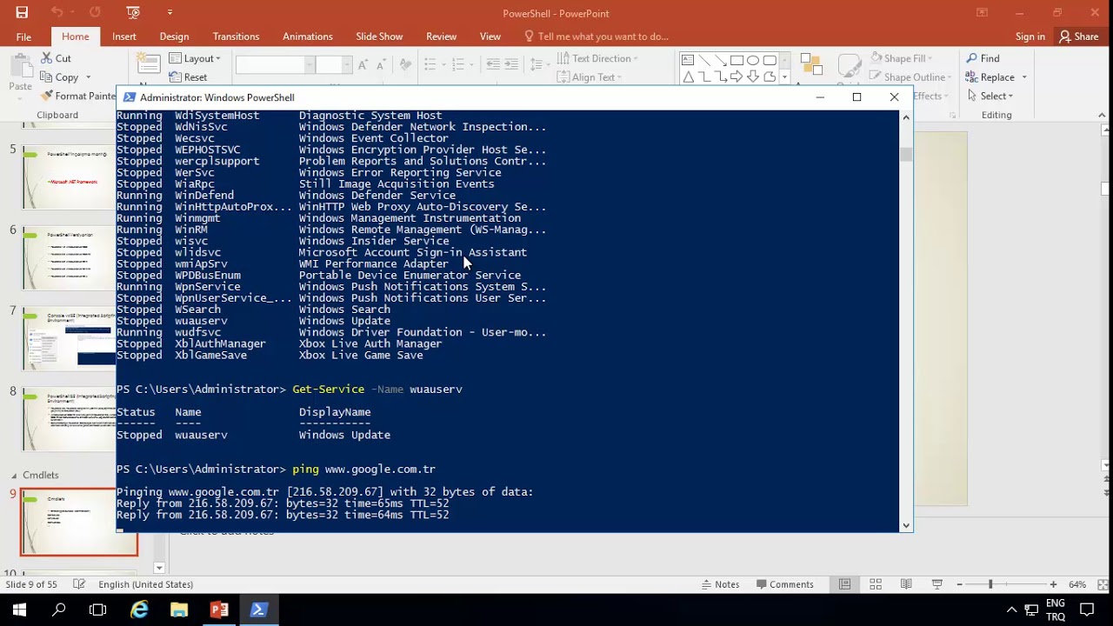Select the Oval shape in gallery

753,60
